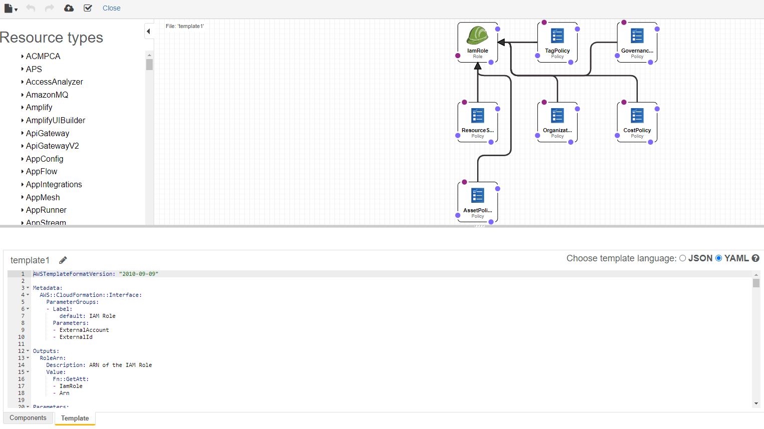The image size is (764, 429).
Task: Click the Close link in toolbar
Action: pyautogui.click(x=111, y=8)
